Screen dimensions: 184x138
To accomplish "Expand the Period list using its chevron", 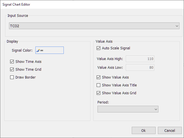I will pos(156,109).
